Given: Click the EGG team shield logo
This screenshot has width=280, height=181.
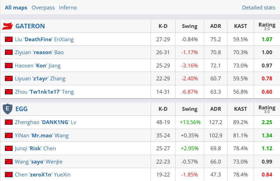Looking at the screenshot, I should click(7, 109).
